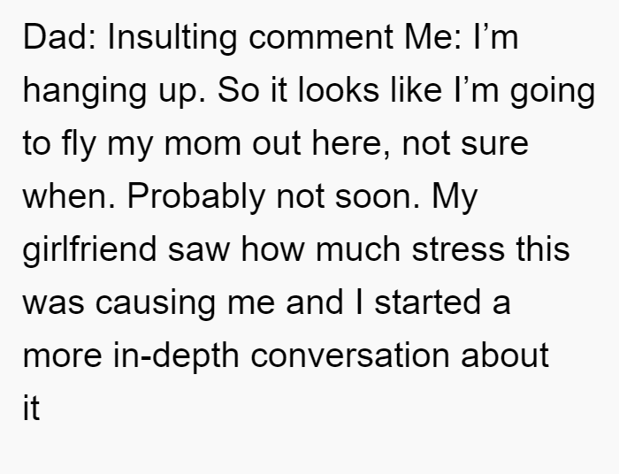619x474 pixels.
Task: Click the word 'Probably' in the fourth line
Action: [x=195, y=198]
